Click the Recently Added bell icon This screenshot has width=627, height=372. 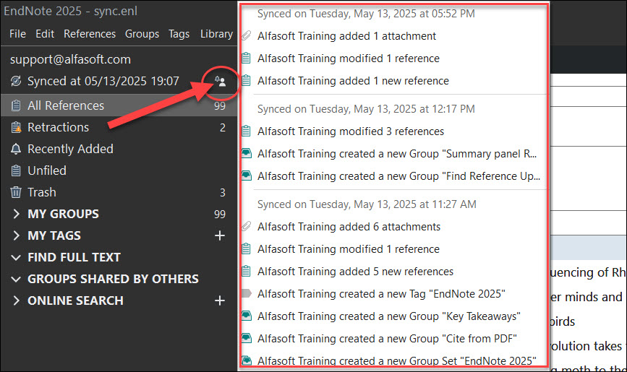point(16,149)
